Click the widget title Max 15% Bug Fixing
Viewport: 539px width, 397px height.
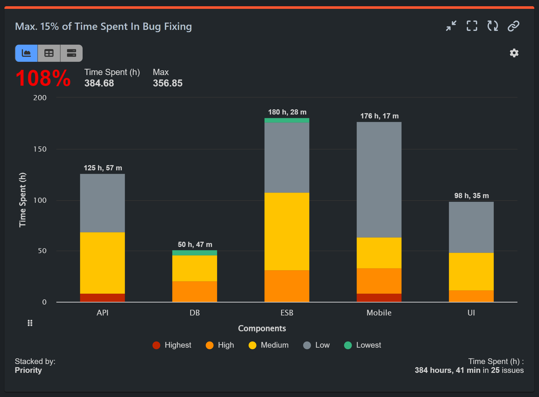(103, 26)
